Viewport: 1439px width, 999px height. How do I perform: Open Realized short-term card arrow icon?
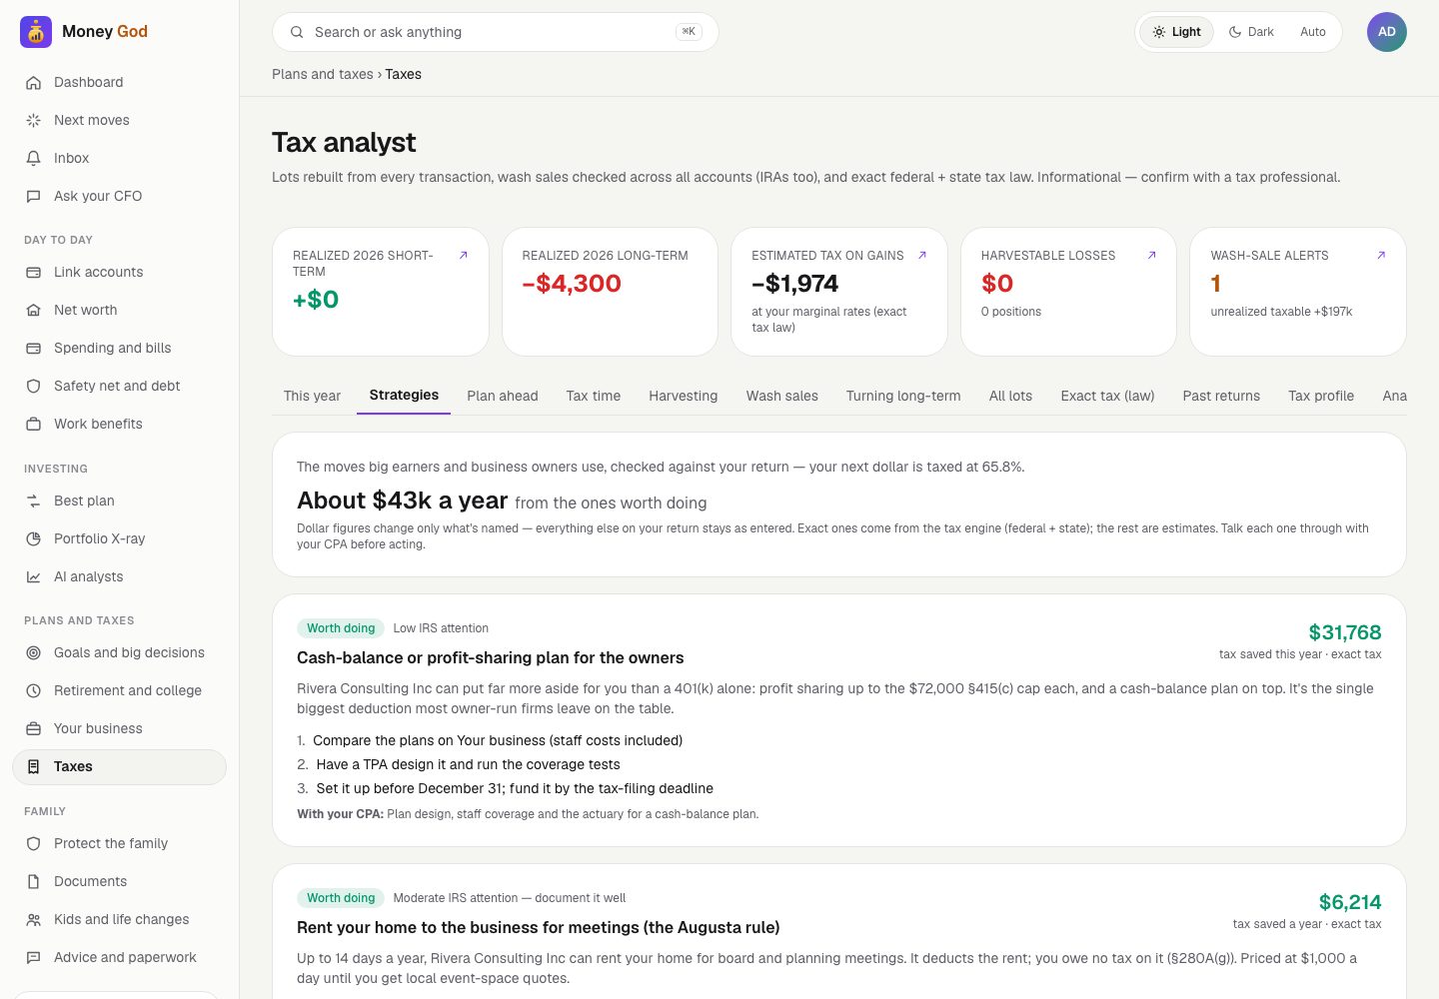[x=463, y=256]
